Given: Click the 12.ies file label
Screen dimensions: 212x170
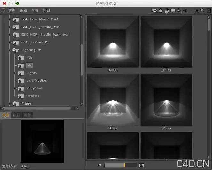Looking at the screenshot, I should [166, 128].
